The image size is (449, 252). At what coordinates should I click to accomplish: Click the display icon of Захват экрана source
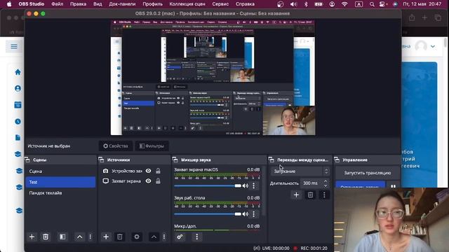pyautogui.click(x=106, y=181)
